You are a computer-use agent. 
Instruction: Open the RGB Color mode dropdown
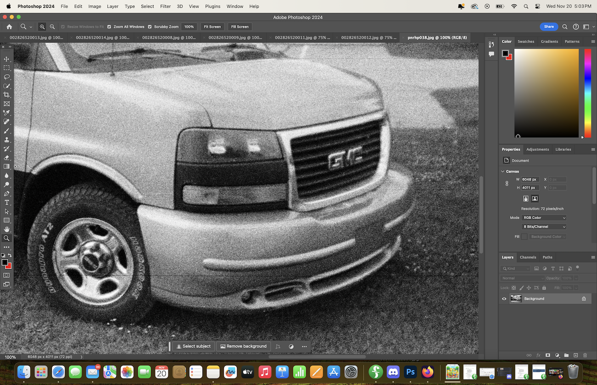tap(544, 218)
